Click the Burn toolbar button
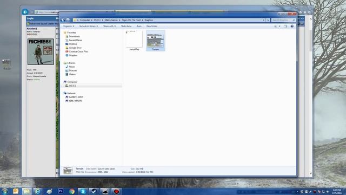Viewport: 346px width, 195px height. pos(139,26)
